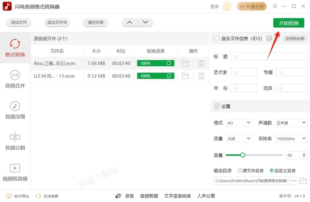
Task: Open output directory folder icon
Action: (x=303, y=181)
